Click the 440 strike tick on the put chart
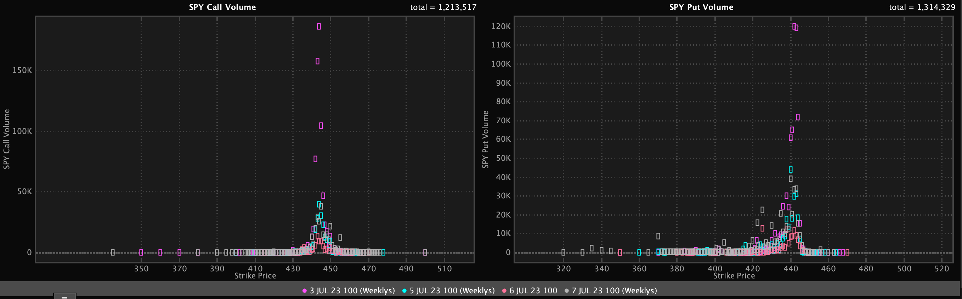 tap(791, 268)
